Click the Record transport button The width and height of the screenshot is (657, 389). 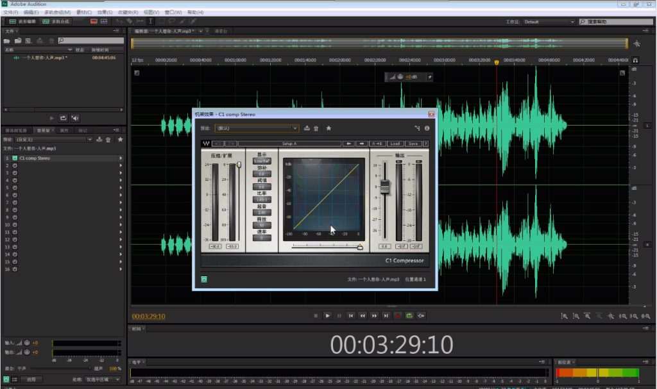coord(398,316)
